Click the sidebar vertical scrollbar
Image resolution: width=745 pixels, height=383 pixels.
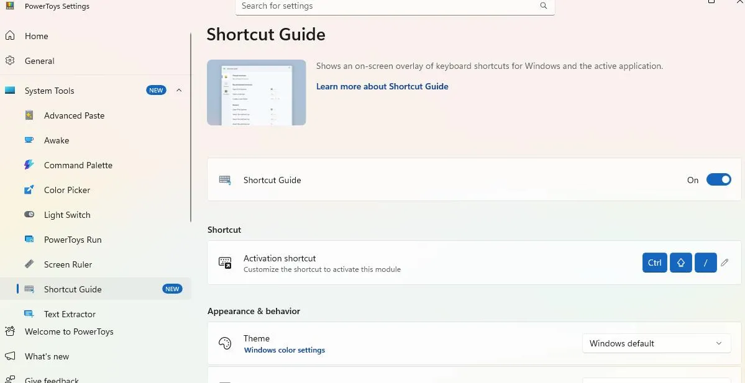pos(191,127)
